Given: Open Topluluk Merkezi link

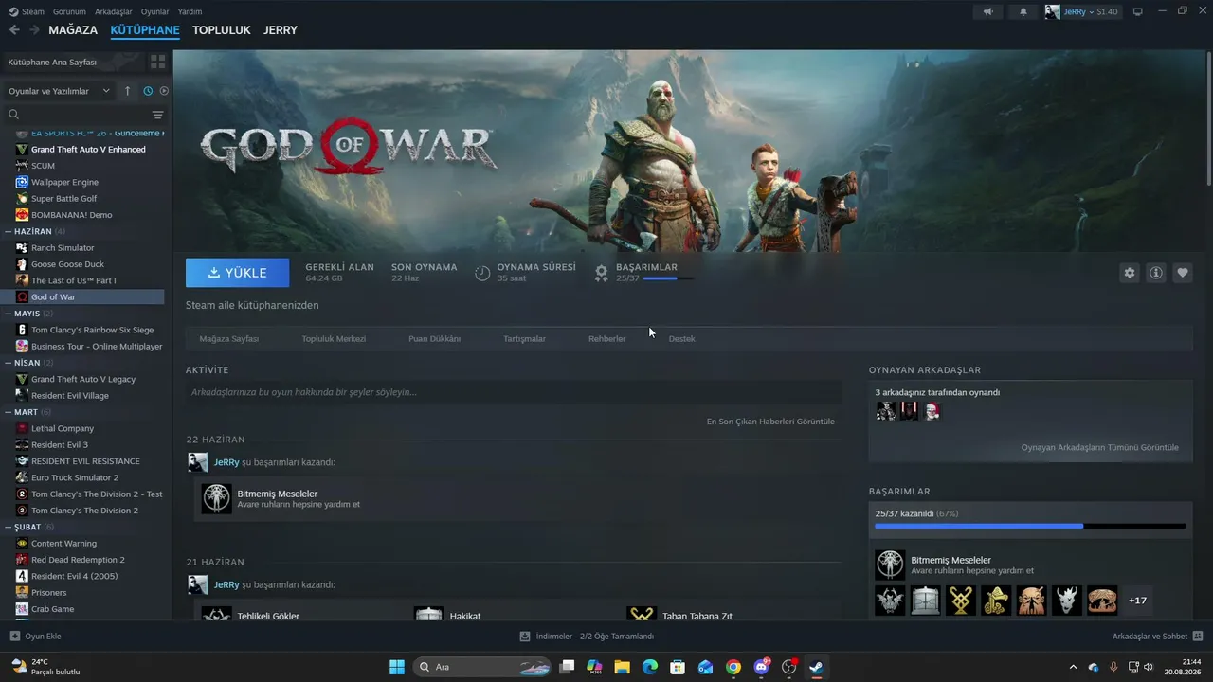Looking at the screenshot, I should coord(334,338).
